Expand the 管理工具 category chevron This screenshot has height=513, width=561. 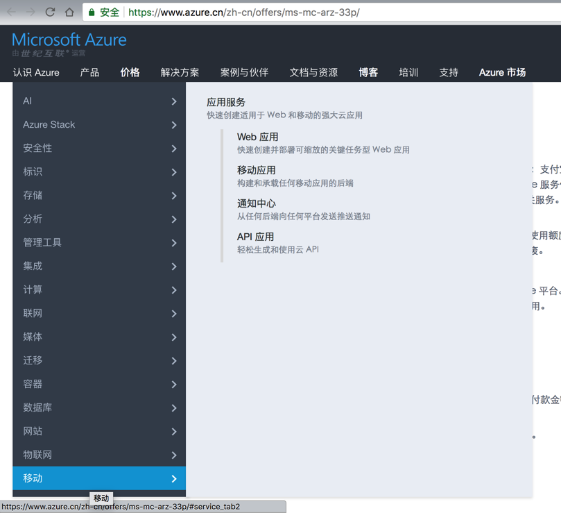174,243
